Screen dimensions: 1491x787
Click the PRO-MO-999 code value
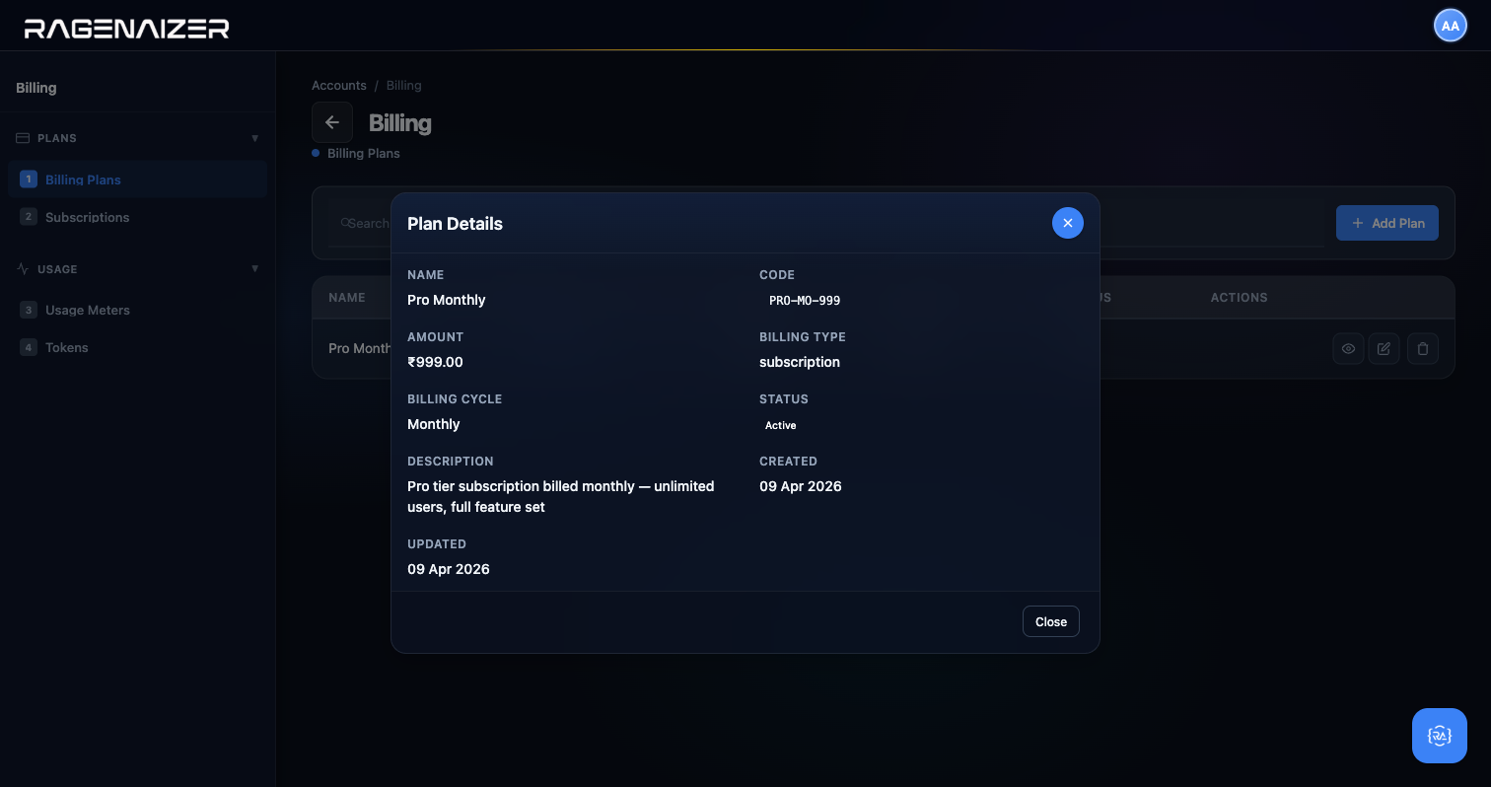805,301
